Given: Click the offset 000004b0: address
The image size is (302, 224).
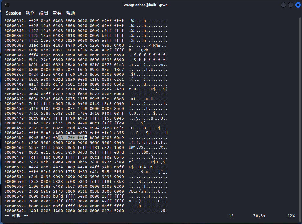Looking at the screenshot, I should pos(15,138).
